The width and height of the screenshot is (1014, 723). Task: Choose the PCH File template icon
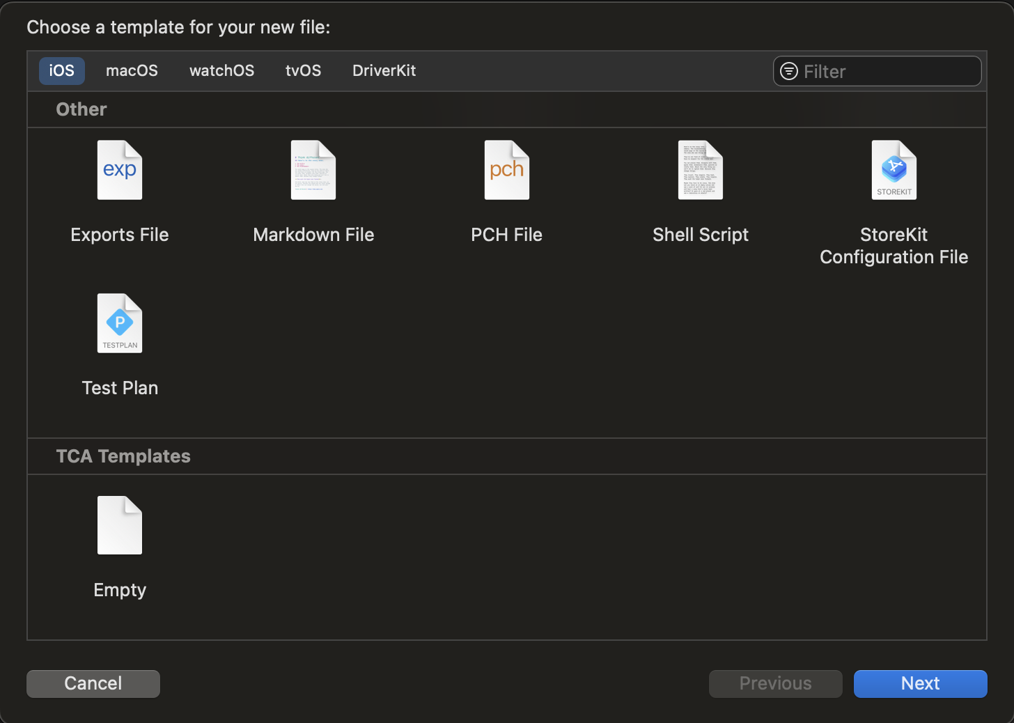click(x=507, y=170)
